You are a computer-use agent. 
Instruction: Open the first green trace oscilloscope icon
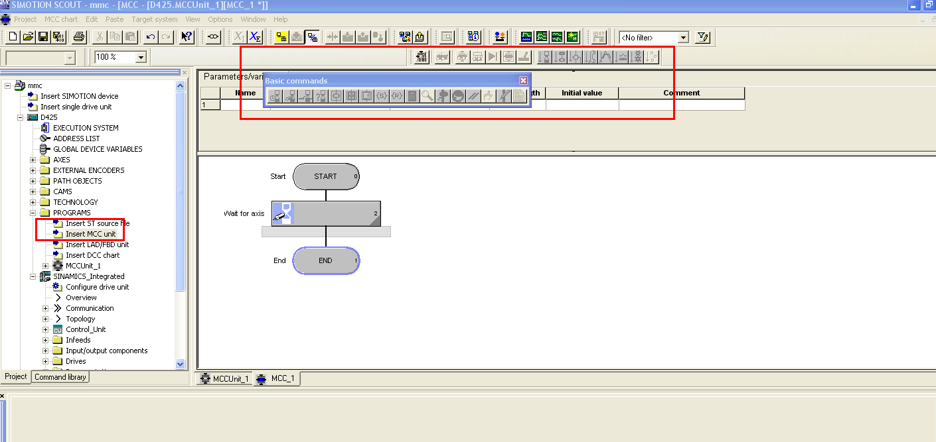[526, 37]
